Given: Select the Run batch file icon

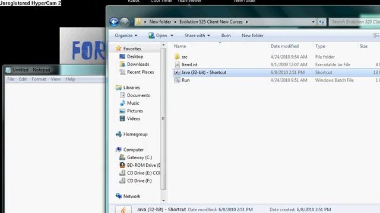Looking at the screenshot, I should pyautogui.click(x=177, y=80).
